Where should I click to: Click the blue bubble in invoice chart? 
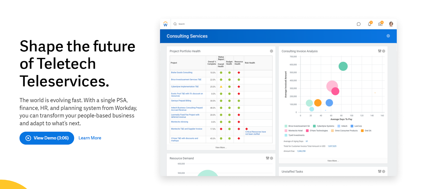click(x=329, y=103)
